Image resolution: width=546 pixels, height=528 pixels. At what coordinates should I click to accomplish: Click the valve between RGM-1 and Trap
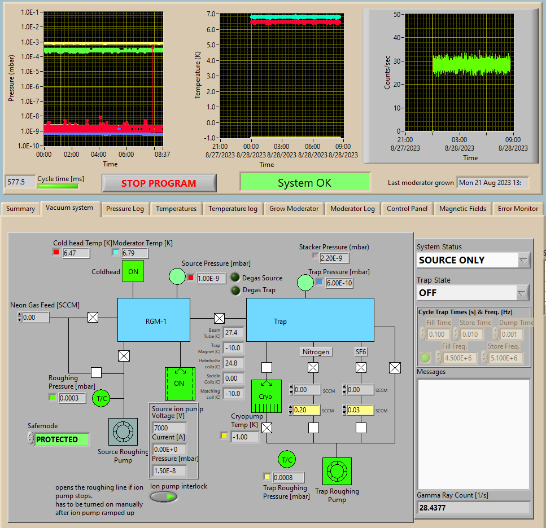(219, 318)
